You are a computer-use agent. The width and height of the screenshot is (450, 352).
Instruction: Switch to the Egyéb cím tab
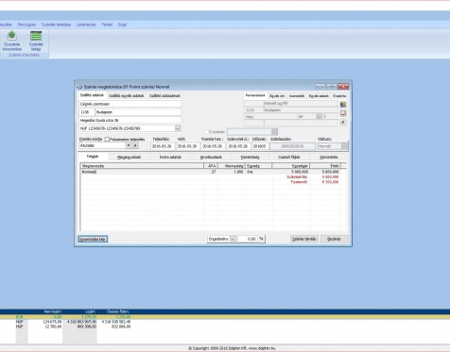pos(277,96)
